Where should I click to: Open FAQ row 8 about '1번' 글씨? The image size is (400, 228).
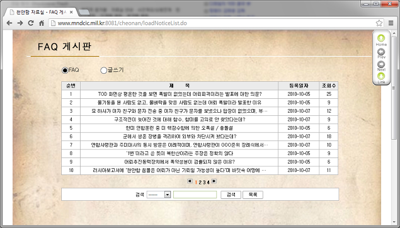pos(180,153)
